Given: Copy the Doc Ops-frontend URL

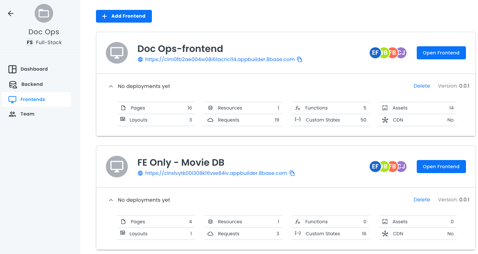Looking at the screenshot, I should point(300,60).
